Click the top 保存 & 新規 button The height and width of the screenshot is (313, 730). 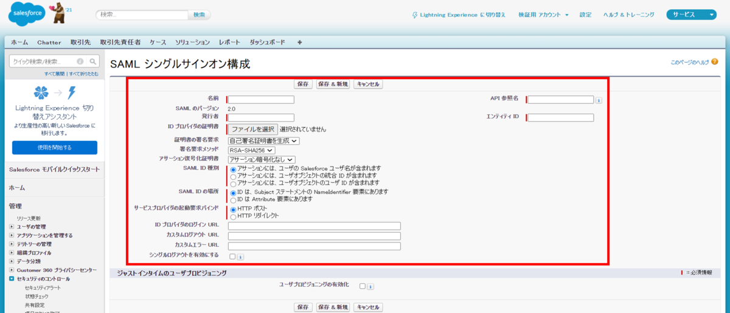point(333,84)
